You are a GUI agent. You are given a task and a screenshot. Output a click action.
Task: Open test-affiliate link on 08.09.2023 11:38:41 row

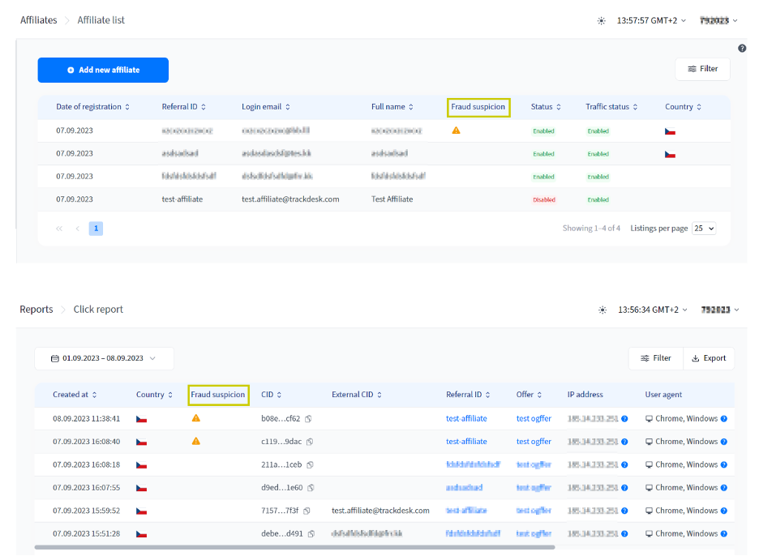(x=466, y=418)
